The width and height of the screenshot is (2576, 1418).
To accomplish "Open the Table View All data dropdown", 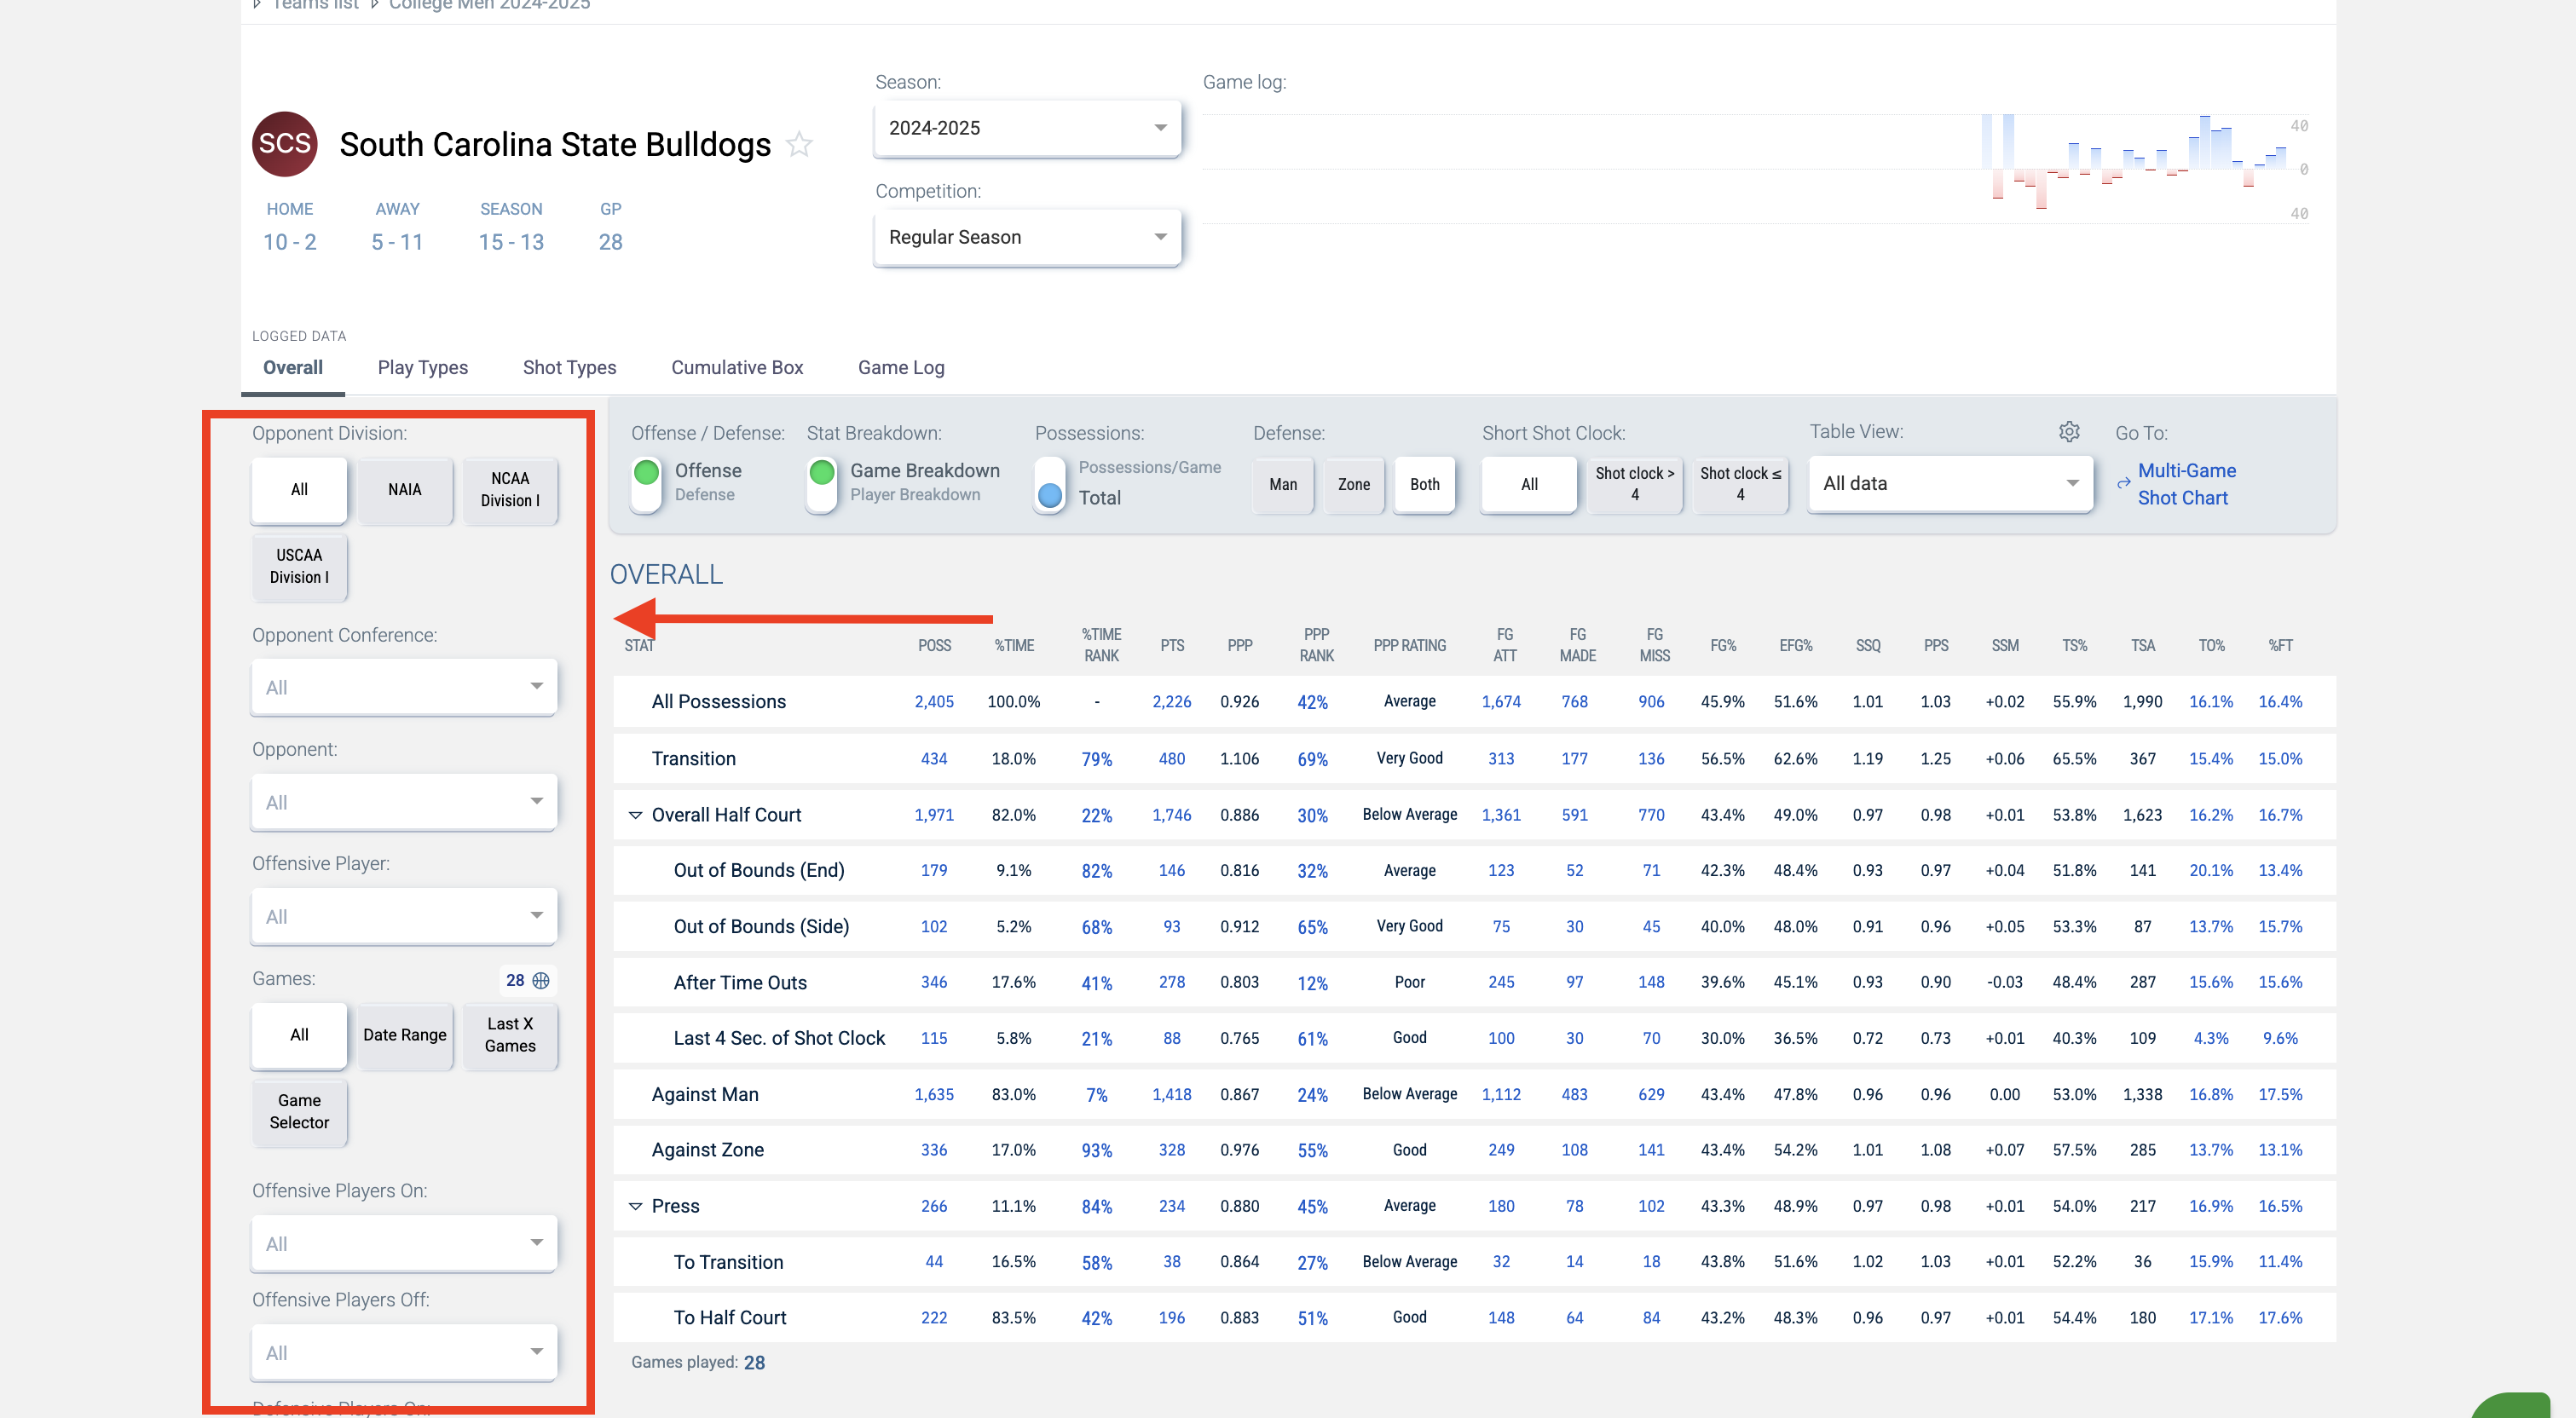I will (x=1950, y=483).
